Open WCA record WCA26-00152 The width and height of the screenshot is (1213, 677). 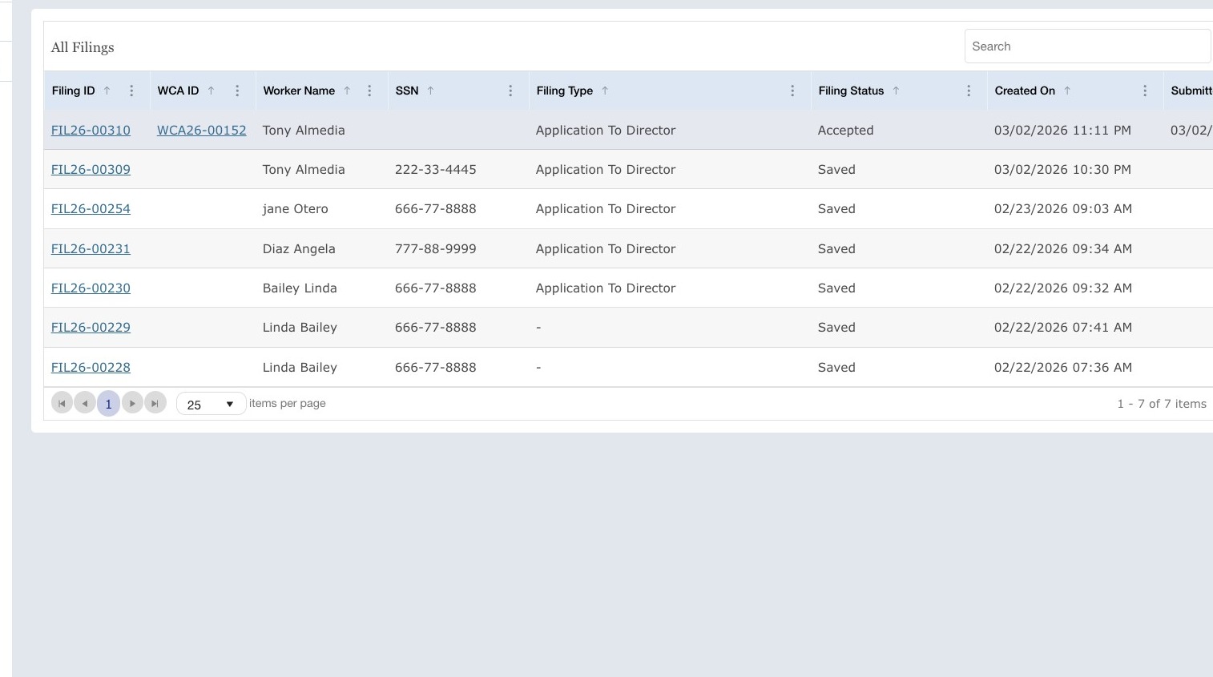202,131
